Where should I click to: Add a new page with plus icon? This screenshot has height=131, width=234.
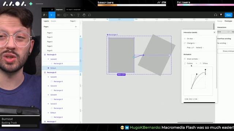tap(76, 27)
